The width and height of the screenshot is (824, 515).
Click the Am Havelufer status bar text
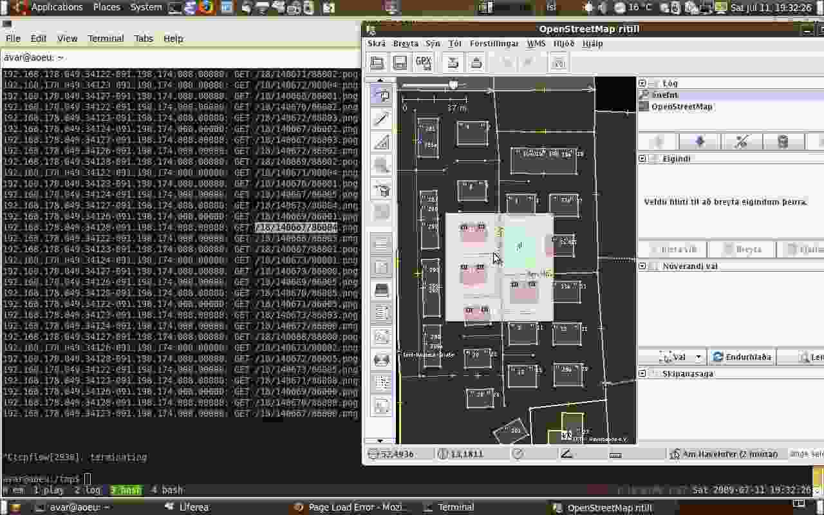[x=730, y=454]
